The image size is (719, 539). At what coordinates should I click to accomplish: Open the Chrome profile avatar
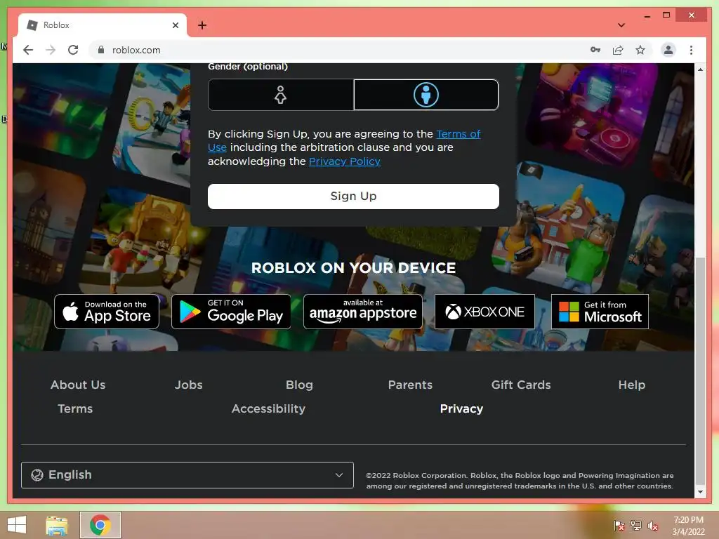tap(668, 50)
